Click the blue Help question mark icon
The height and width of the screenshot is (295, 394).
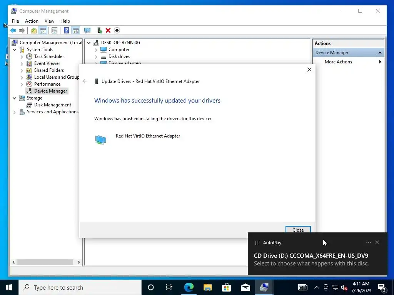pyautogui.click(x=66, y=31)
